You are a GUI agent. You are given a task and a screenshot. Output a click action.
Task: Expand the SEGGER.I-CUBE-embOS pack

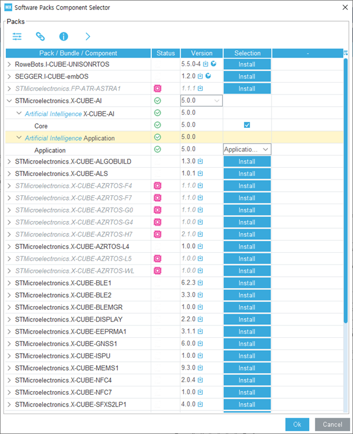click(x=9, y=76)
